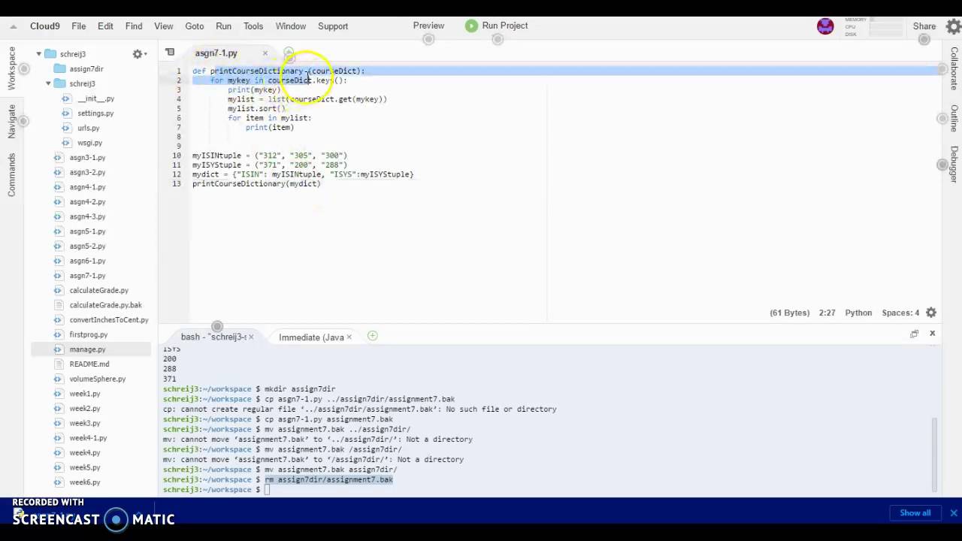The width and height of the screenshot is (962, 541).
Task: Open preferences gear icon at top right
Action: 953,26
